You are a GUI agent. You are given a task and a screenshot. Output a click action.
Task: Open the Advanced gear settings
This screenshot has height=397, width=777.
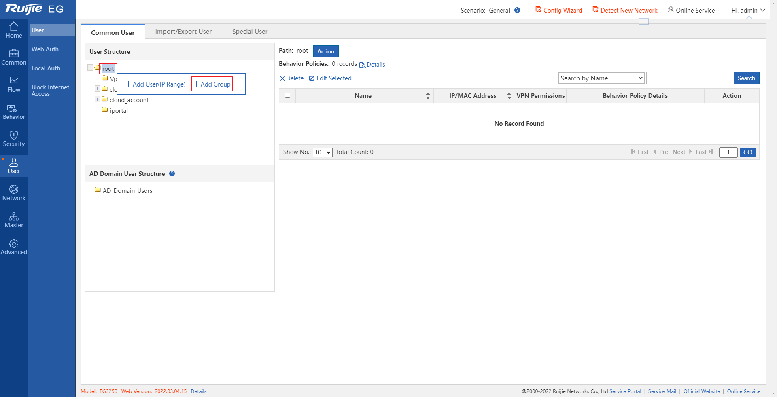coord(14,247)
